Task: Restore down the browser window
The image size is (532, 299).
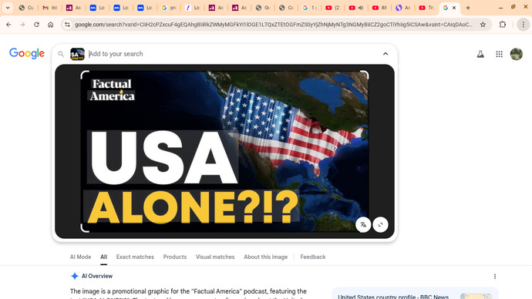Action: click(x=513, y=7)
